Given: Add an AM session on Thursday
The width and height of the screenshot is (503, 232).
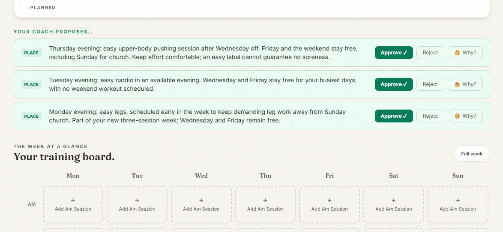Looking at the screenshot, I should (x=265, y=205).
